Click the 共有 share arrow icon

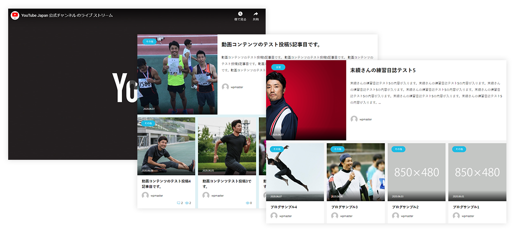[x=256, y=14]
